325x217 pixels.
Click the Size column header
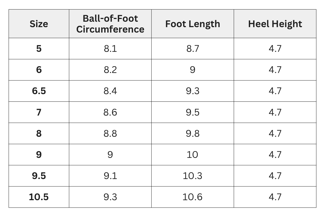click(39, 24)
